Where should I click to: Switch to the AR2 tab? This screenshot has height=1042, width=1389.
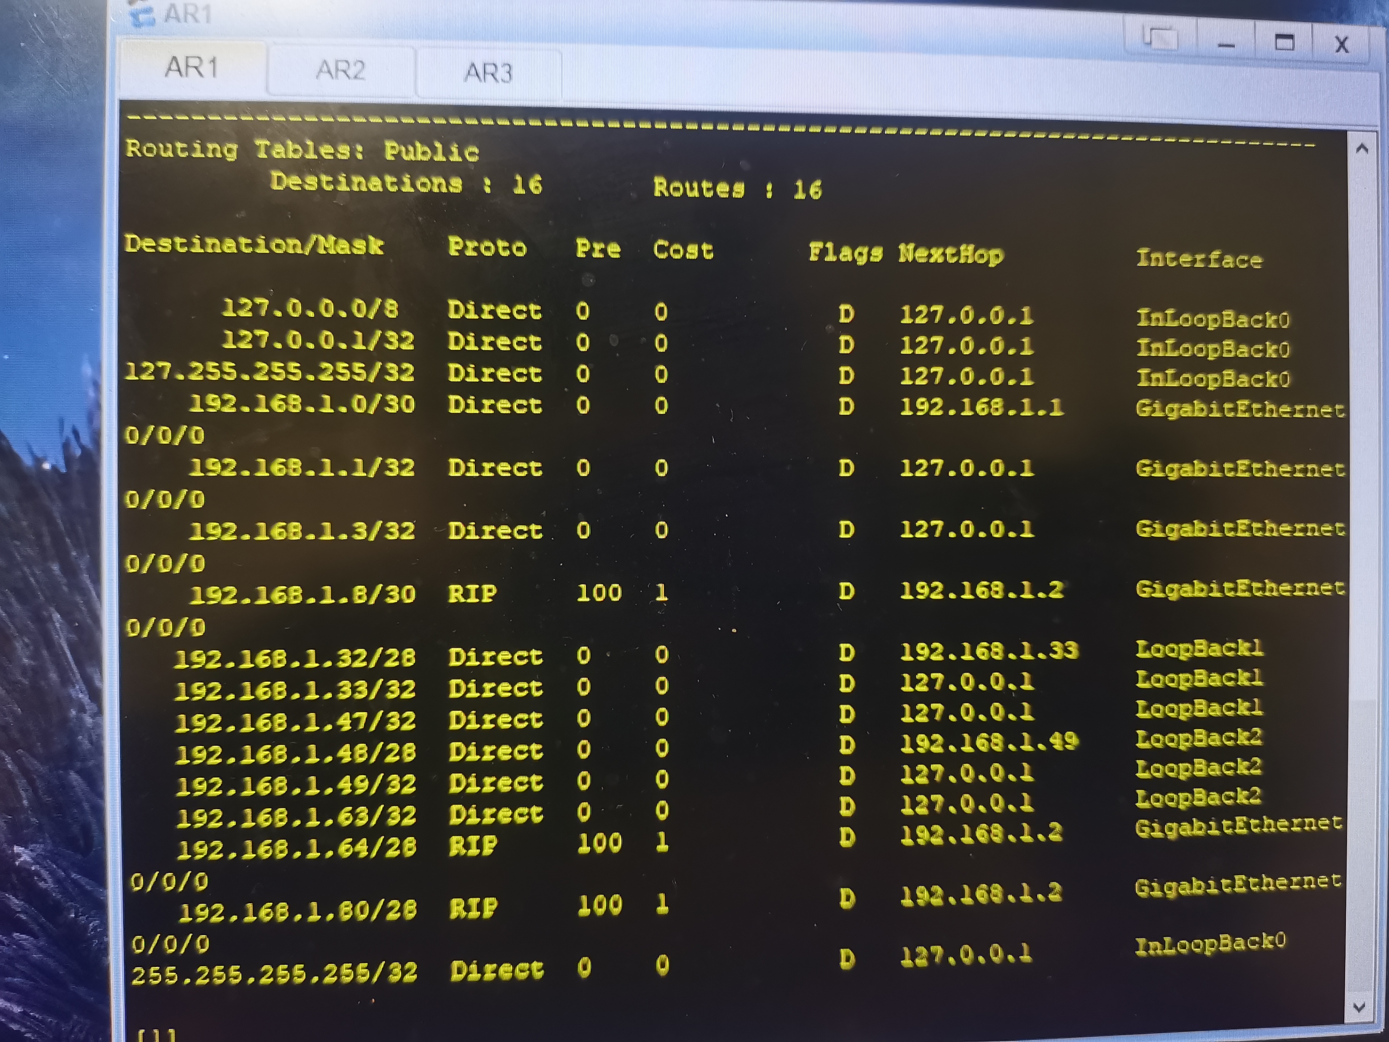click(340, 70)
